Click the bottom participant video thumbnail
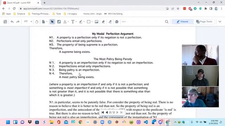 pos(200,97)
